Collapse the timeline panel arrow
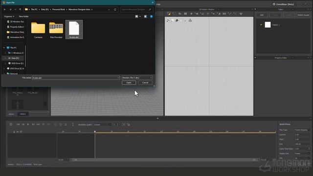Screen dimensions: 313x176 pyautogui.click(x=157, y=118)
